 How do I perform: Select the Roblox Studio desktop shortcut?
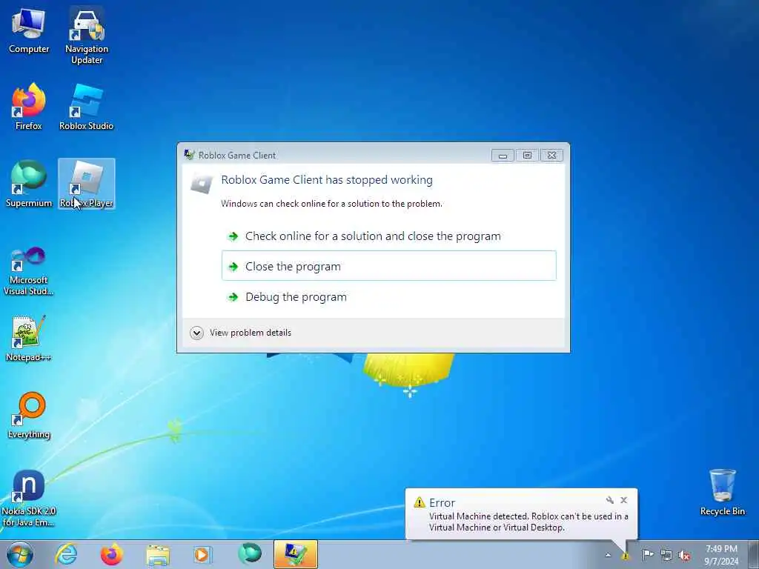tap(86, 107)
